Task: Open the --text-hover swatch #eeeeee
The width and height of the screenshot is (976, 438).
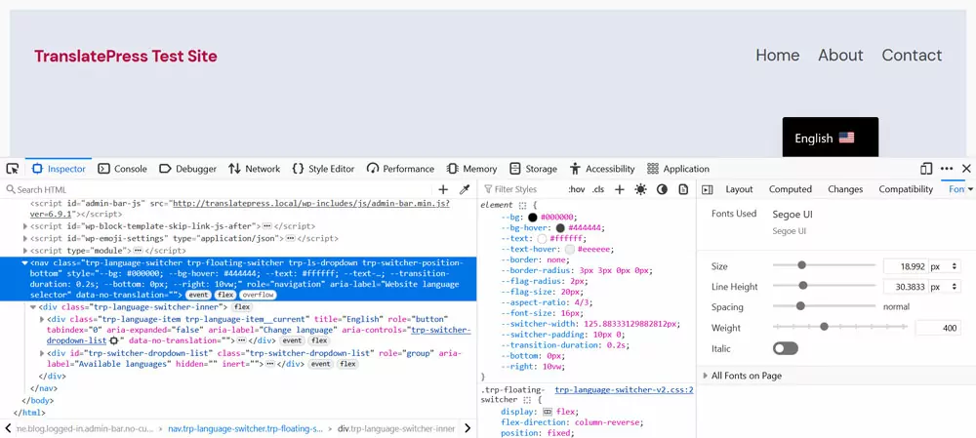Action: click(570, 249)
